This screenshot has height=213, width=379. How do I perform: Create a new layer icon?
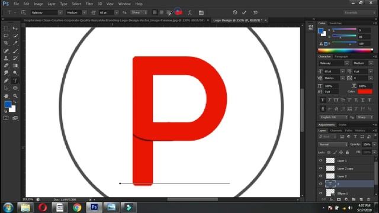[x=361, y=199]
